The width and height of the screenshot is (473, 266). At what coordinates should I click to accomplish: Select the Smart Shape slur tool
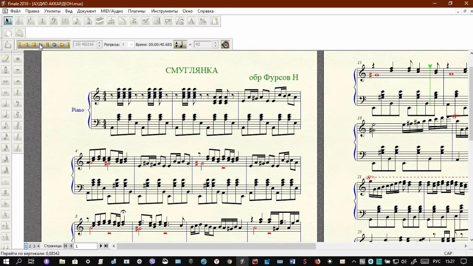pyautogui.click(x=122, y=21)
